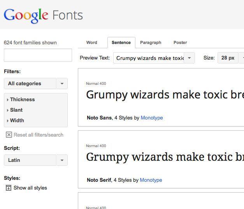
Task: Click the Preview Text input box
Action: point(149,58)
